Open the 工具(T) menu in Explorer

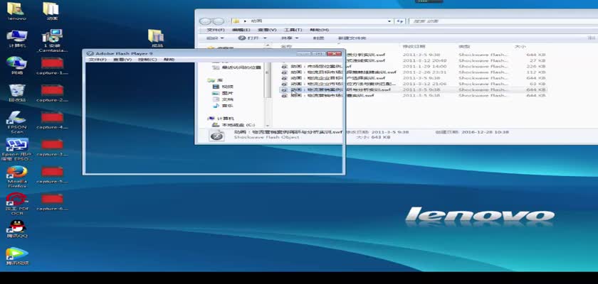(x=293, y=30)
